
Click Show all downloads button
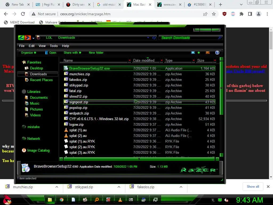coord(253,187)
